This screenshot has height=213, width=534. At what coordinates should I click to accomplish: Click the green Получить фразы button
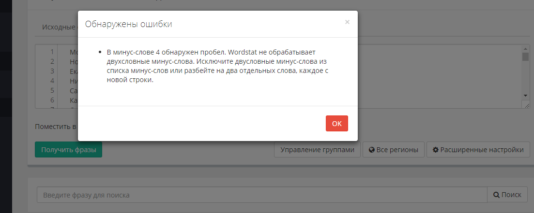68,150
